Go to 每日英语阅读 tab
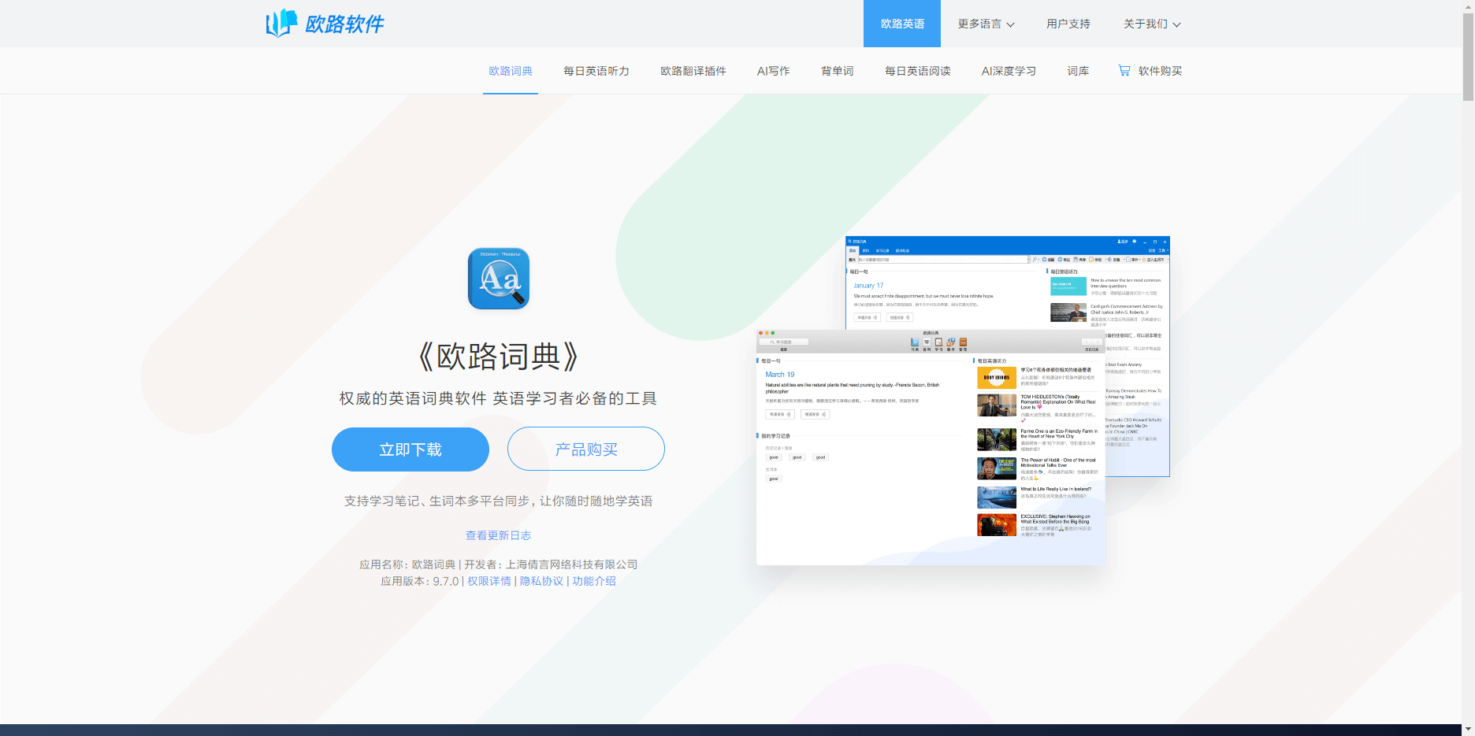 pyautogui.click(x=918, y=71)
